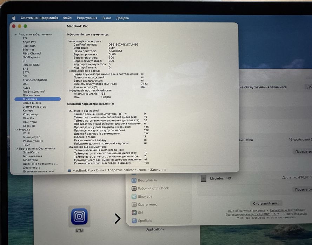
Task: Select SAS in the sidebar
Action: (25, 69)
